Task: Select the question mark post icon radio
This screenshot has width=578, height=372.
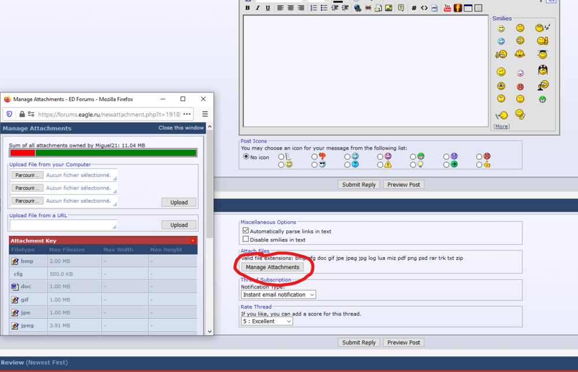Action: coord(347,165)
